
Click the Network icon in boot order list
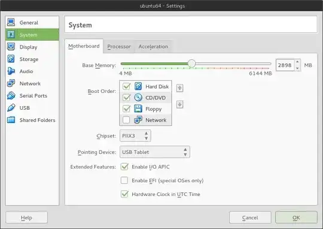pyautogui.click(x=138, y=120)
